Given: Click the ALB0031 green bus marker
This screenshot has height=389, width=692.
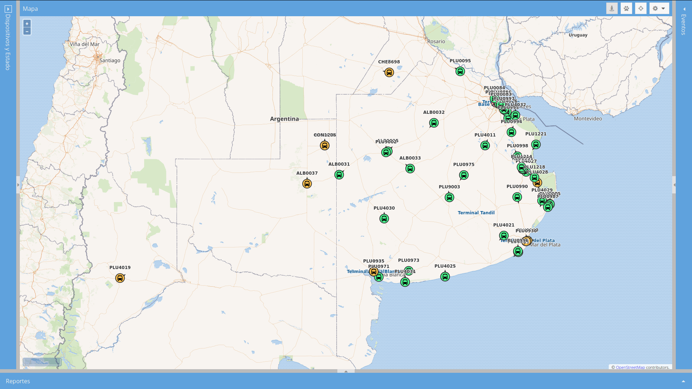Looking at the screenshot, I should click(x=339, y=175).
